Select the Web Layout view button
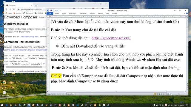The height and width of the screenshot is (107, 191). tap(159, 94)
